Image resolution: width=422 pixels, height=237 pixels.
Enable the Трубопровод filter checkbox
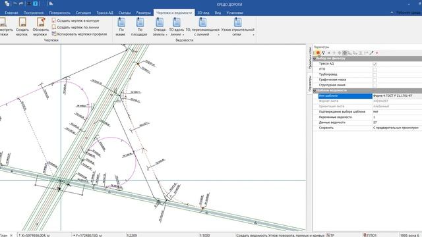coord(375,74)
